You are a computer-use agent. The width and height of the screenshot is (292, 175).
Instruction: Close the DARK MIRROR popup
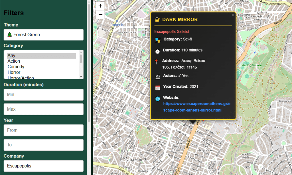[233, 15]
